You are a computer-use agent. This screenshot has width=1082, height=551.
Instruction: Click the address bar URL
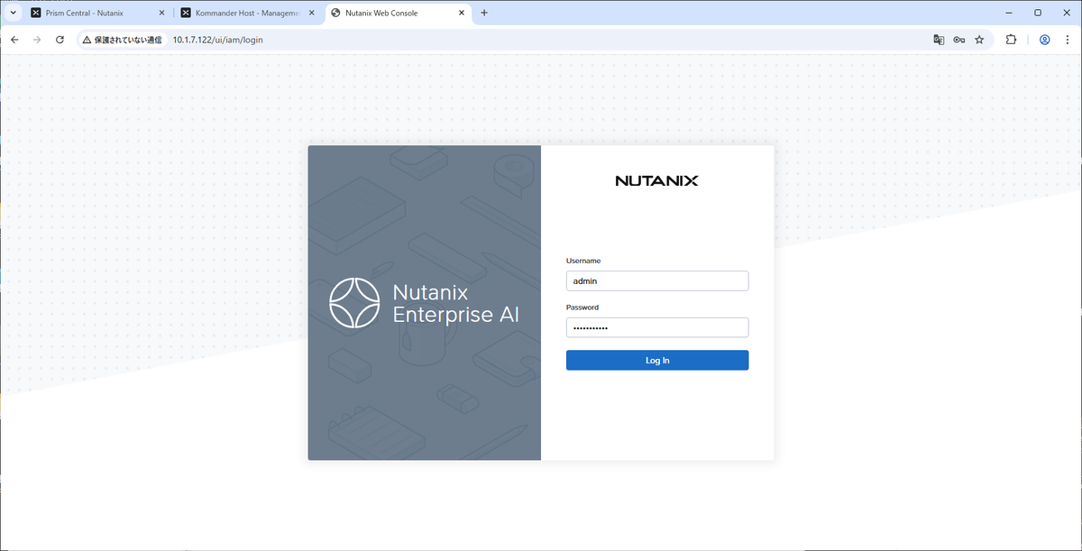[x=218, y=40]
